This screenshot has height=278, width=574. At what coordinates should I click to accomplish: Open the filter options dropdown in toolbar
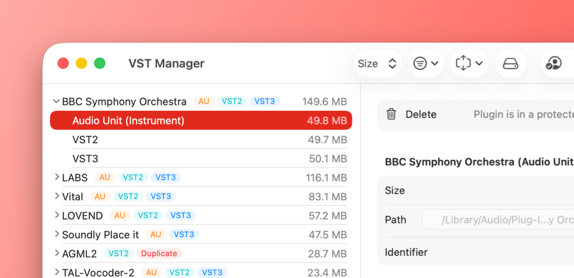click(x=426, y=63)
